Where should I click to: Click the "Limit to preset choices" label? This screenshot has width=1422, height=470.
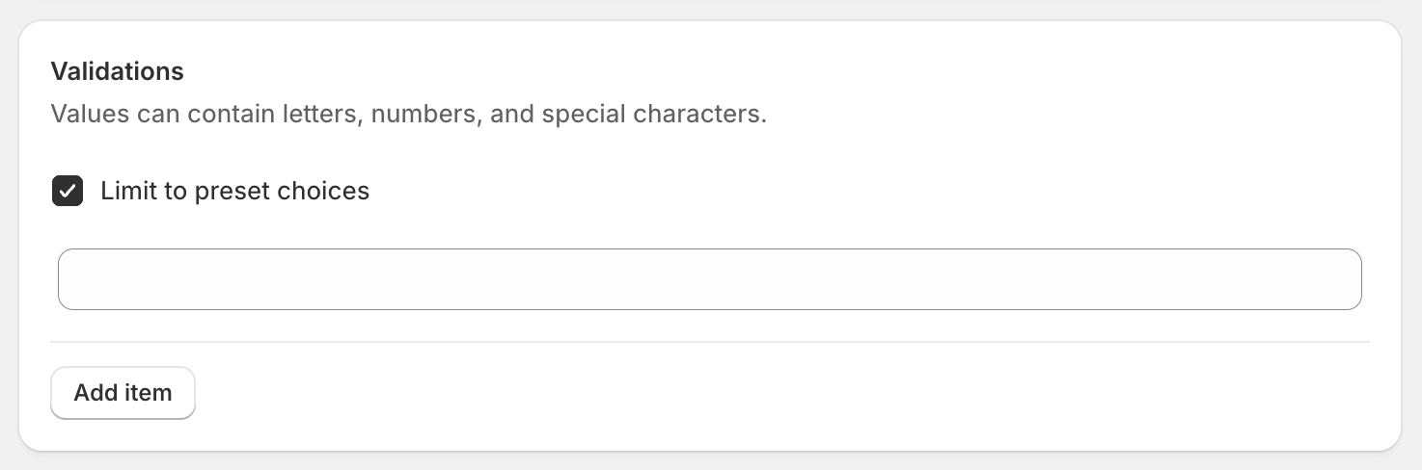coord(234,191)
